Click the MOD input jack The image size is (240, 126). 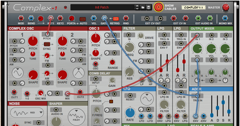(x=21, y=18)
